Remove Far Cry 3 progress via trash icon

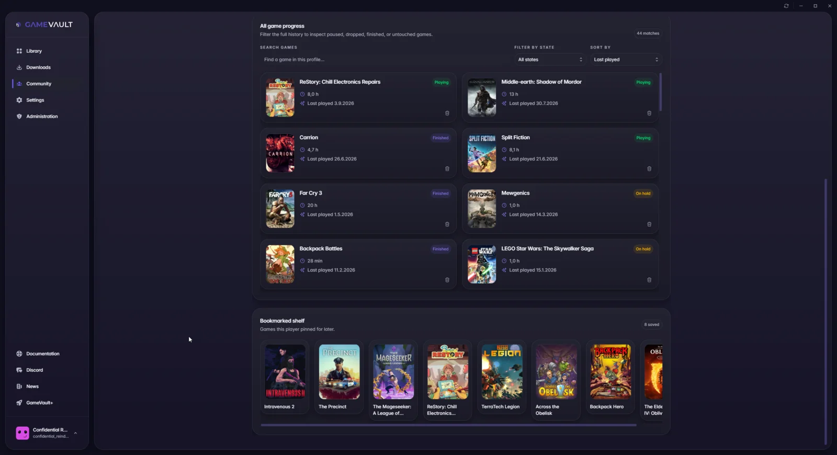click(447, 224)
